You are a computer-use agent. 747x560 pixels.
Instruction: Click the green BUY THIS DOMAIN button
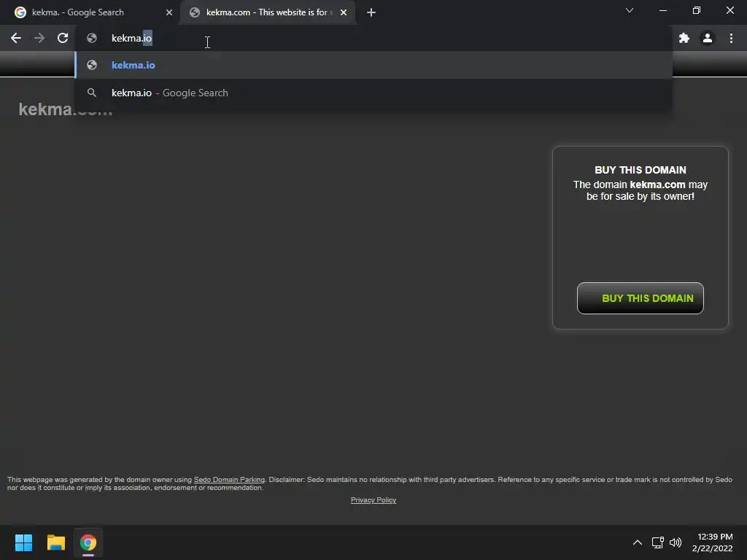coord(640,298)
